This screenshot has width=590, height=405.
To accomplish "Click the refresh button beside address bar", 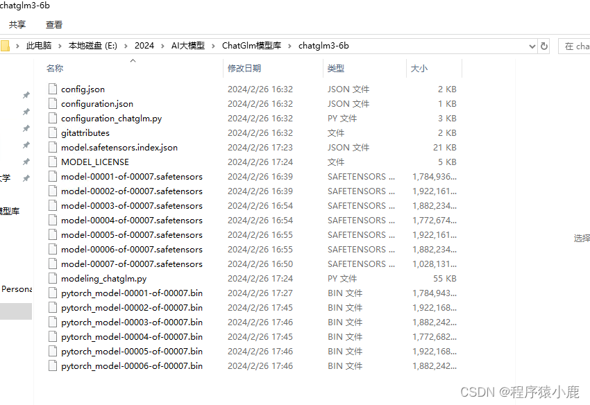I will click(543, 46).
